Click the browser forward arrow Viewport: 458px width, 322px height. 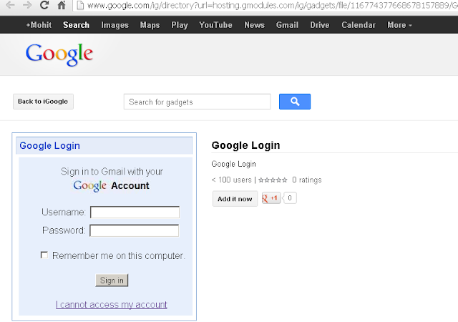(x=26, y=6)
